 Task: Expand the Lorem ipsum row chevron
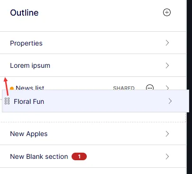(x=167, y=65)
